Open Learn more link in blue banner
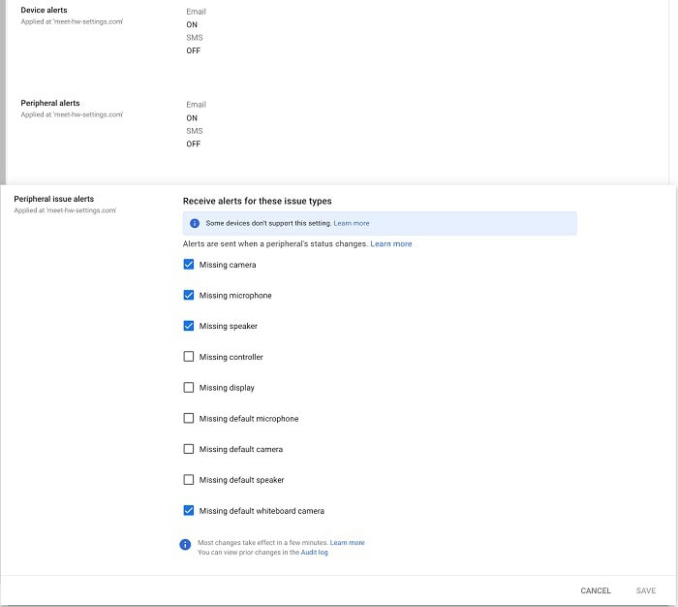Viewport: 678px width, 607px height. point(352,223)
